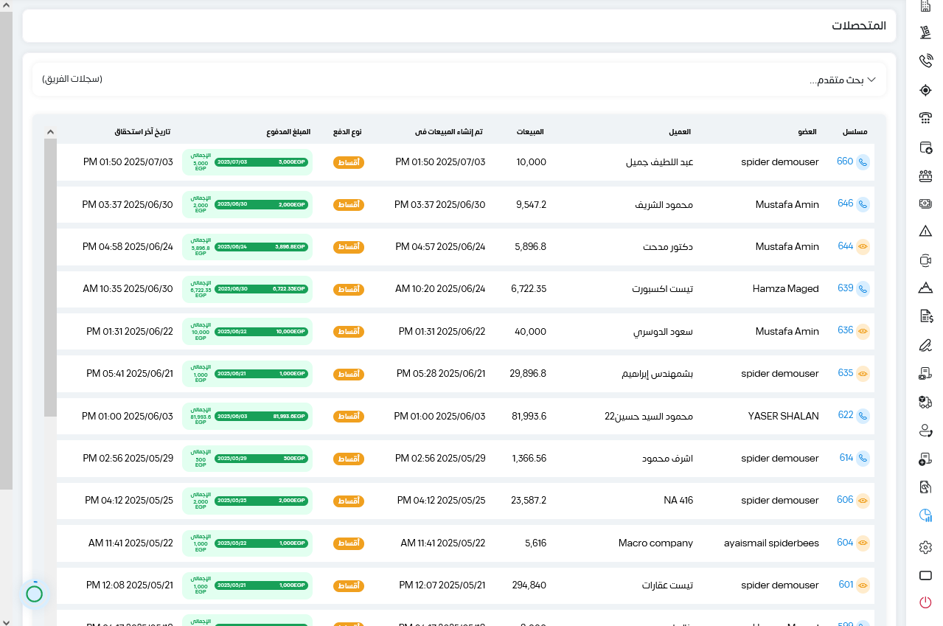
Task: Open the warning triangle sidebar icon
Action: [926, 232]
